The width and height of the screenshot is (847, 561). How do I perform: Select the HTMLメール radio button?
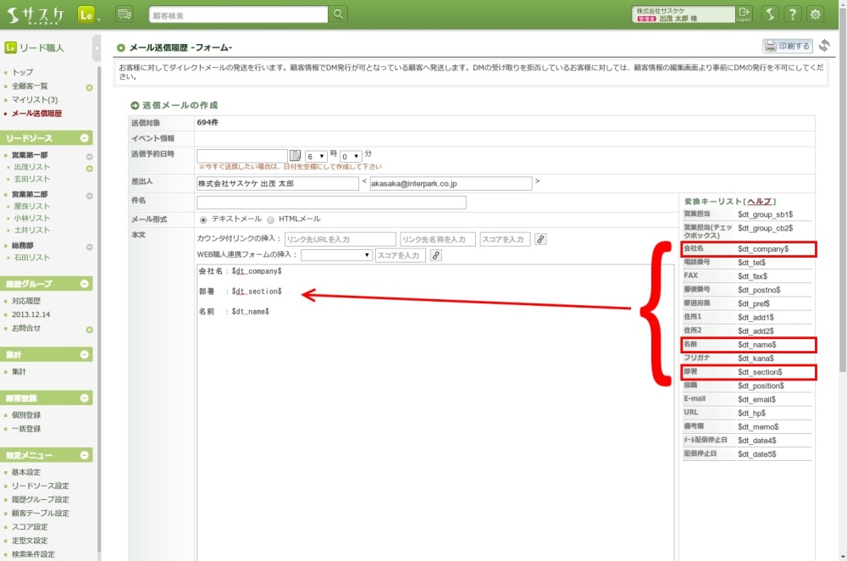(271, 219)
